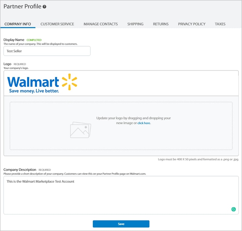Switch to the Manage Contacts tab
The image size is (242, 231).
point(101,24)
